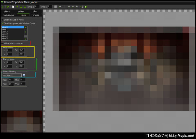Open the object picker icon beside <no object>
This screenshot has height=139, width=196.
[24, 75]
